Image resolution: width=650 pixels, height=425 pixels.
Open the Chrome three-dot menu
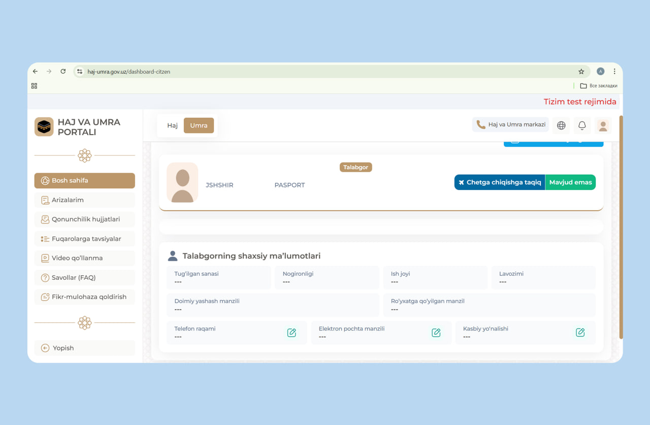[614, 72]
